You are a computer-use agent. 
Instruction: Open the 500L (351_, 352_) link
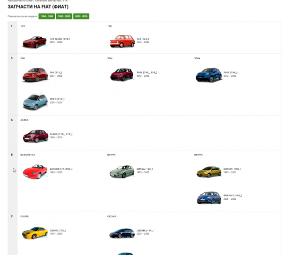[x=147, y=73]
